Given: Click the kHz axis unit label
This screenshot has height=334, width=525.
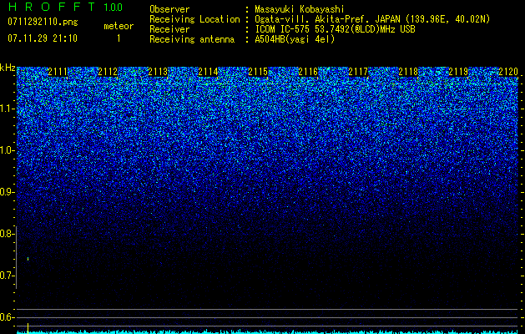Looking at the screenshot, I should click(8, 68).
